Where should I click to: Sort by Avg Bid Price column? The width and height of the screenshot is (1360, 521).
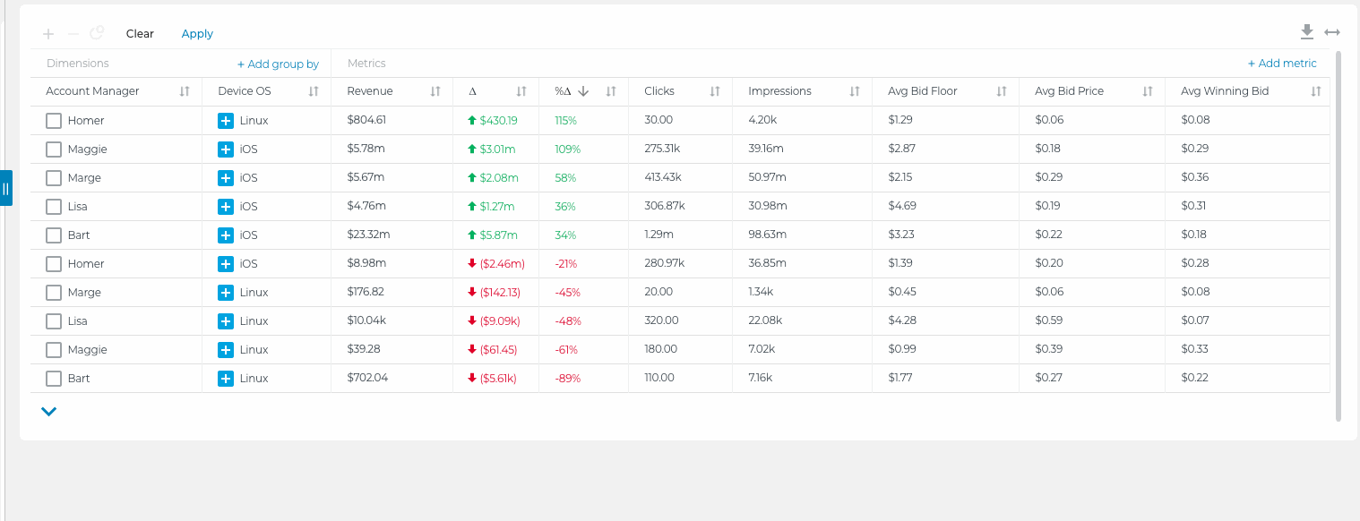1148,91
